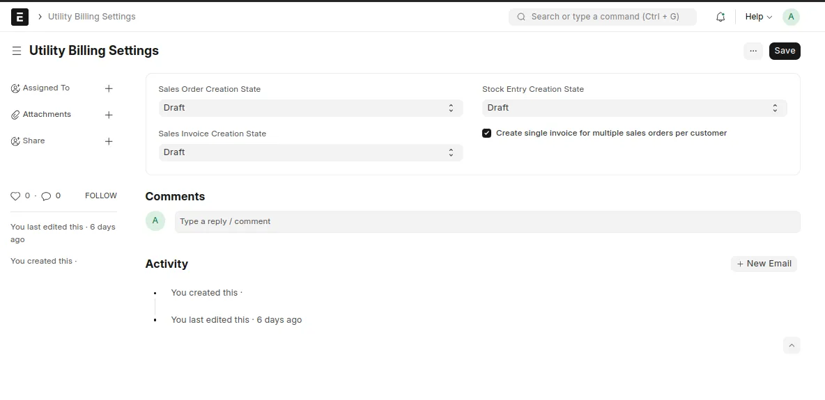This screenshot has width=825, height=400.
Task: Focus the search or command bar
Action: pos(603,17)
